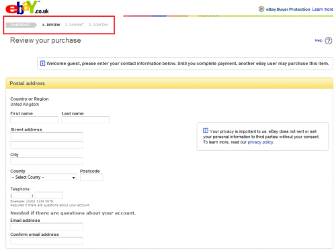The height and width of the screenshot is (252, 336).
Task: Select the 2. Payment checkout step
Action: coord(75,25)
